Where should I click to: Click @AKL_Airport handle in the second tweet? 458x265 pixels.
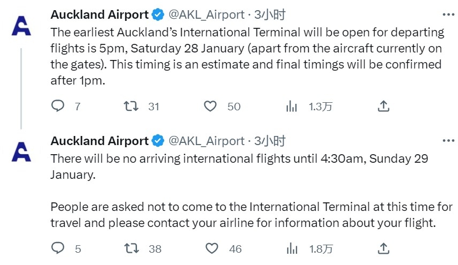coord(206,141)
